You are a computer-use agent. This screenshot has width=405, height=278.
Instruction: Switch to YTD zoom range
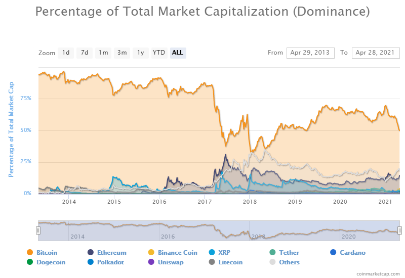click(159, 53)
